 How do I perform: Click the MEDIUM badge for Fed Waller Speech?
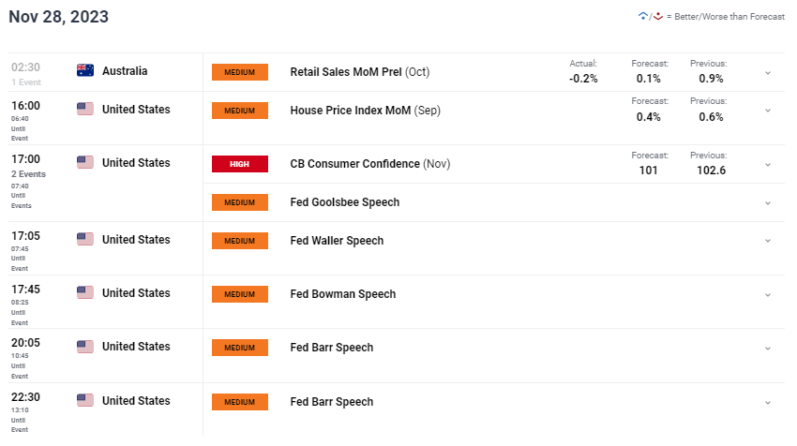pos(240,241)
